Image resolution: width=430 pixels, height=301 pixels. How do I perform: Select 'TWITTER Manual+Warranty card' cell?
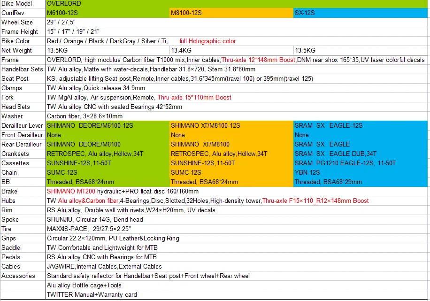237,295
